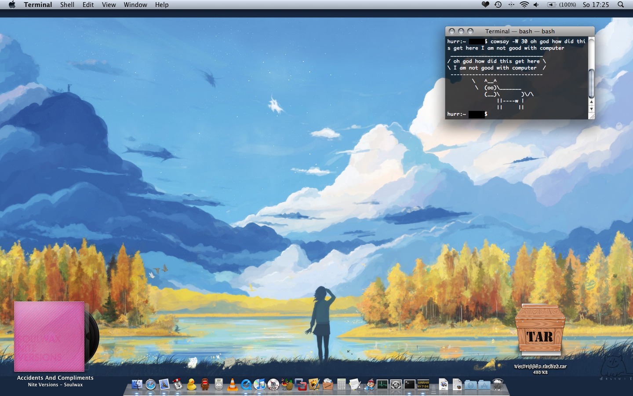The height and width of the screenshot is (396, 633).
Task: Minimize the Terminal window
Action: 461,31
